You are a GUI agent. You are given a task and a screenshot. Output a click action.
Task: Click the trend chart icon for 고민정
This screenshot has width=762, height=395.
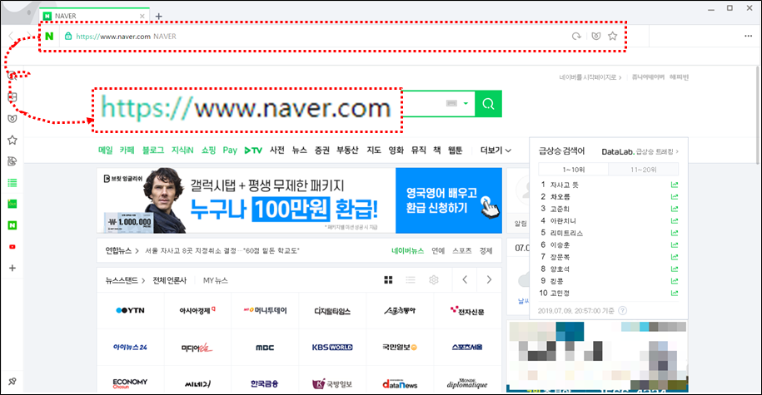coord(674,293)
